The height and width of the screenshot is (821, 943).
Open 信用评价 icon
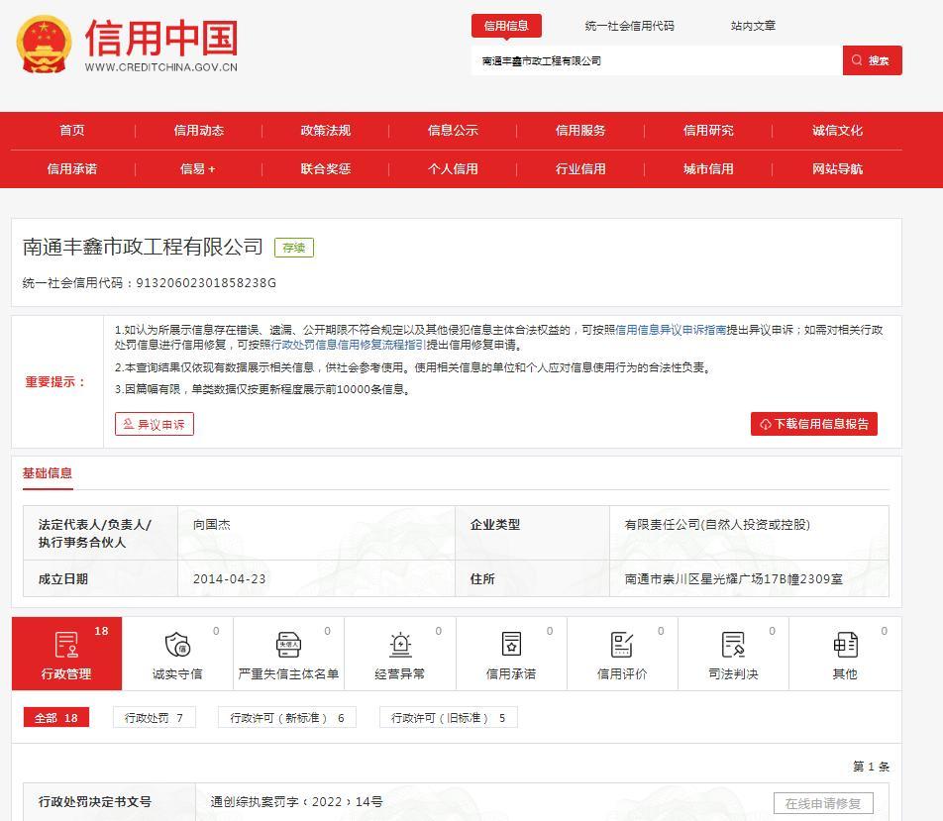pos(622,645)
